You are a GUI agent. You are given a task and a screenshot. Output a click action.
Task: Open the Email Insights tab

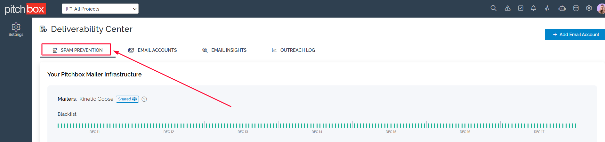(x=224, y=50)
